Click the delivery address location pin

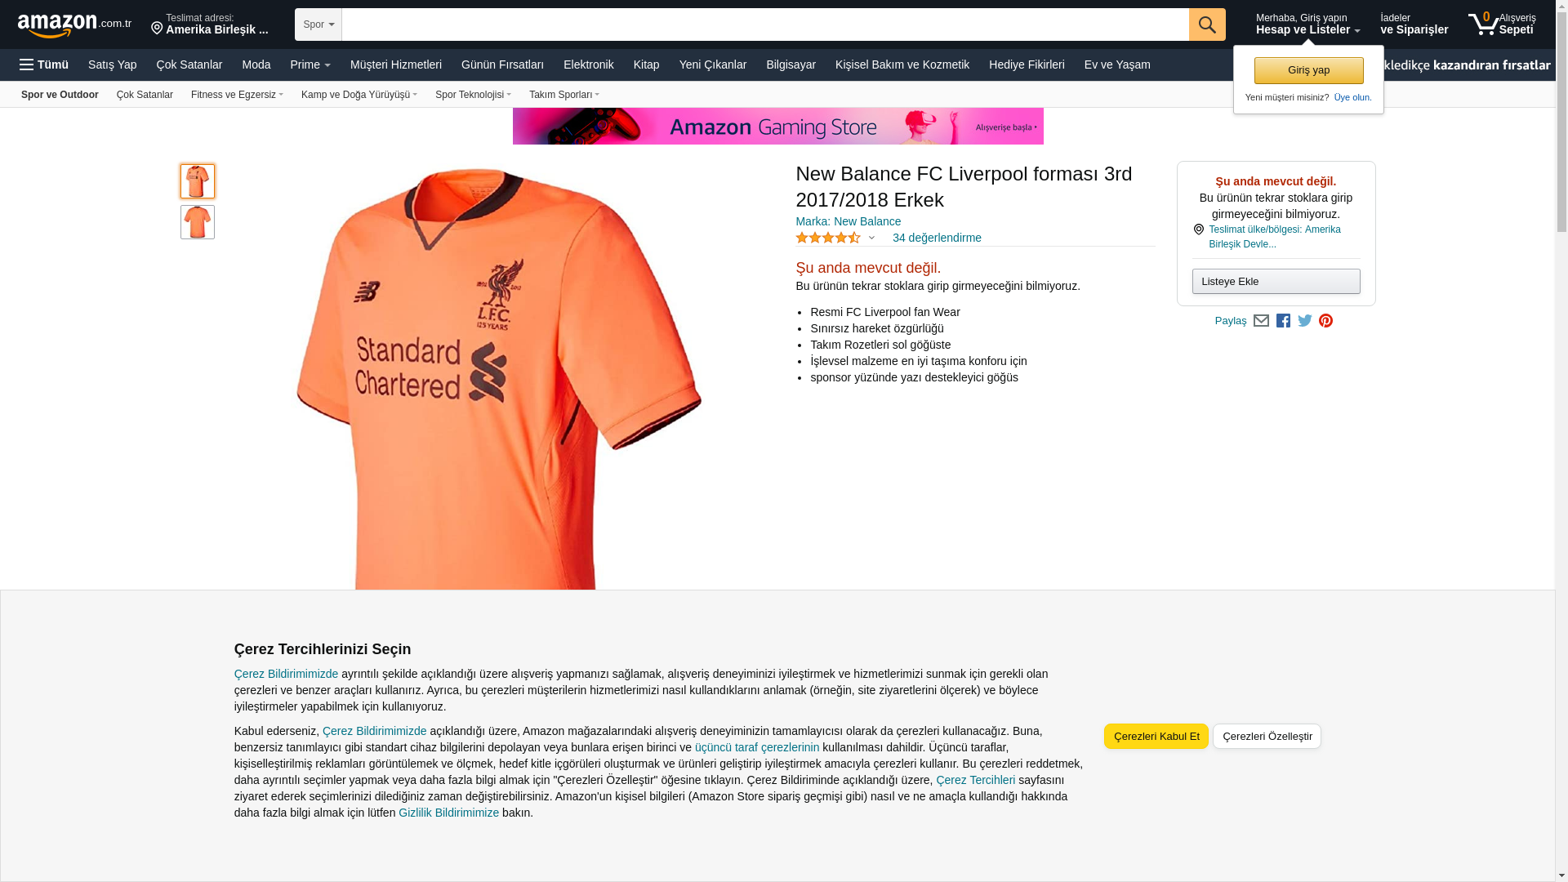(x=157, y=29)
